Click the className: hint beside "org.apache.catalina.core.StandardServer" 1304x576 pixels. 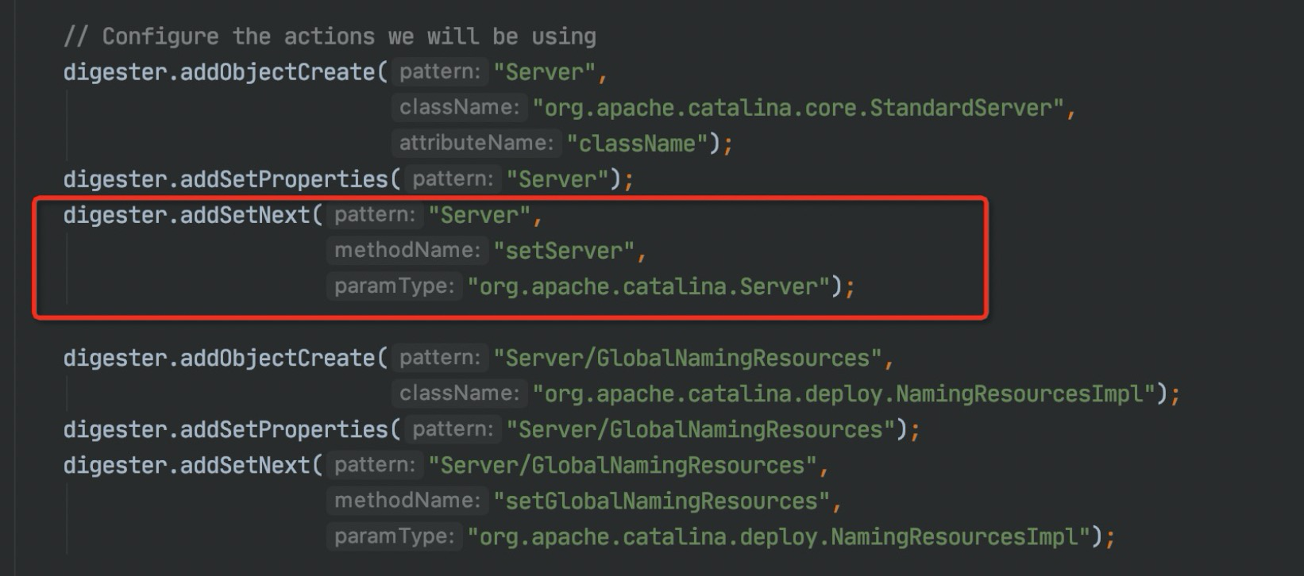(460, 107)
